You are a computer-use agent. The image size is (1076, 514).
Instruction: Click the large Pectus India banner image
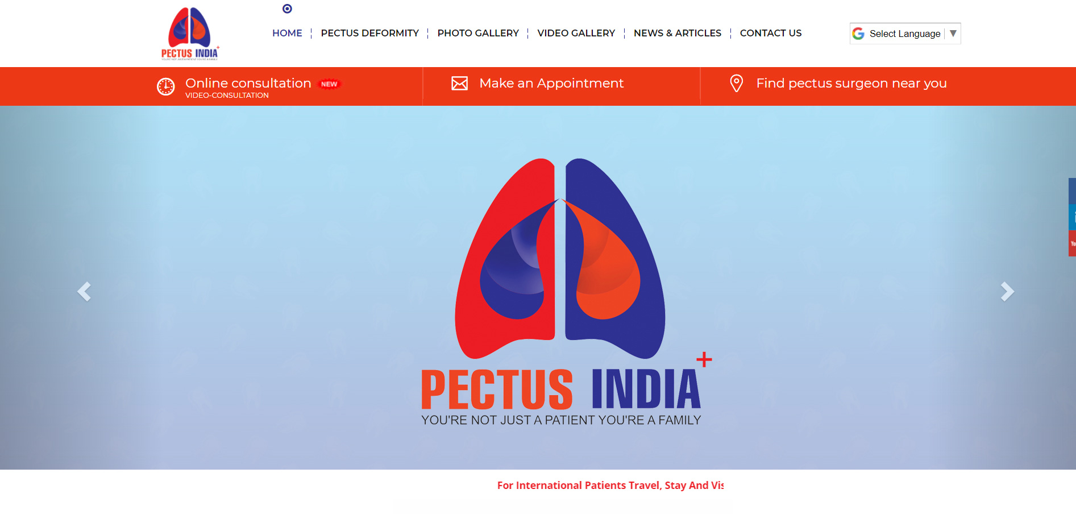click(538, 288)
